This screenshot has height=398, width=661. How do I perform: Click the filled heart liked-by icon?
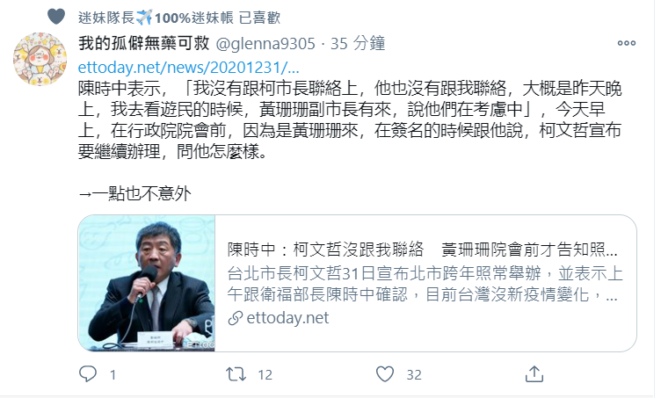(56, 17)
